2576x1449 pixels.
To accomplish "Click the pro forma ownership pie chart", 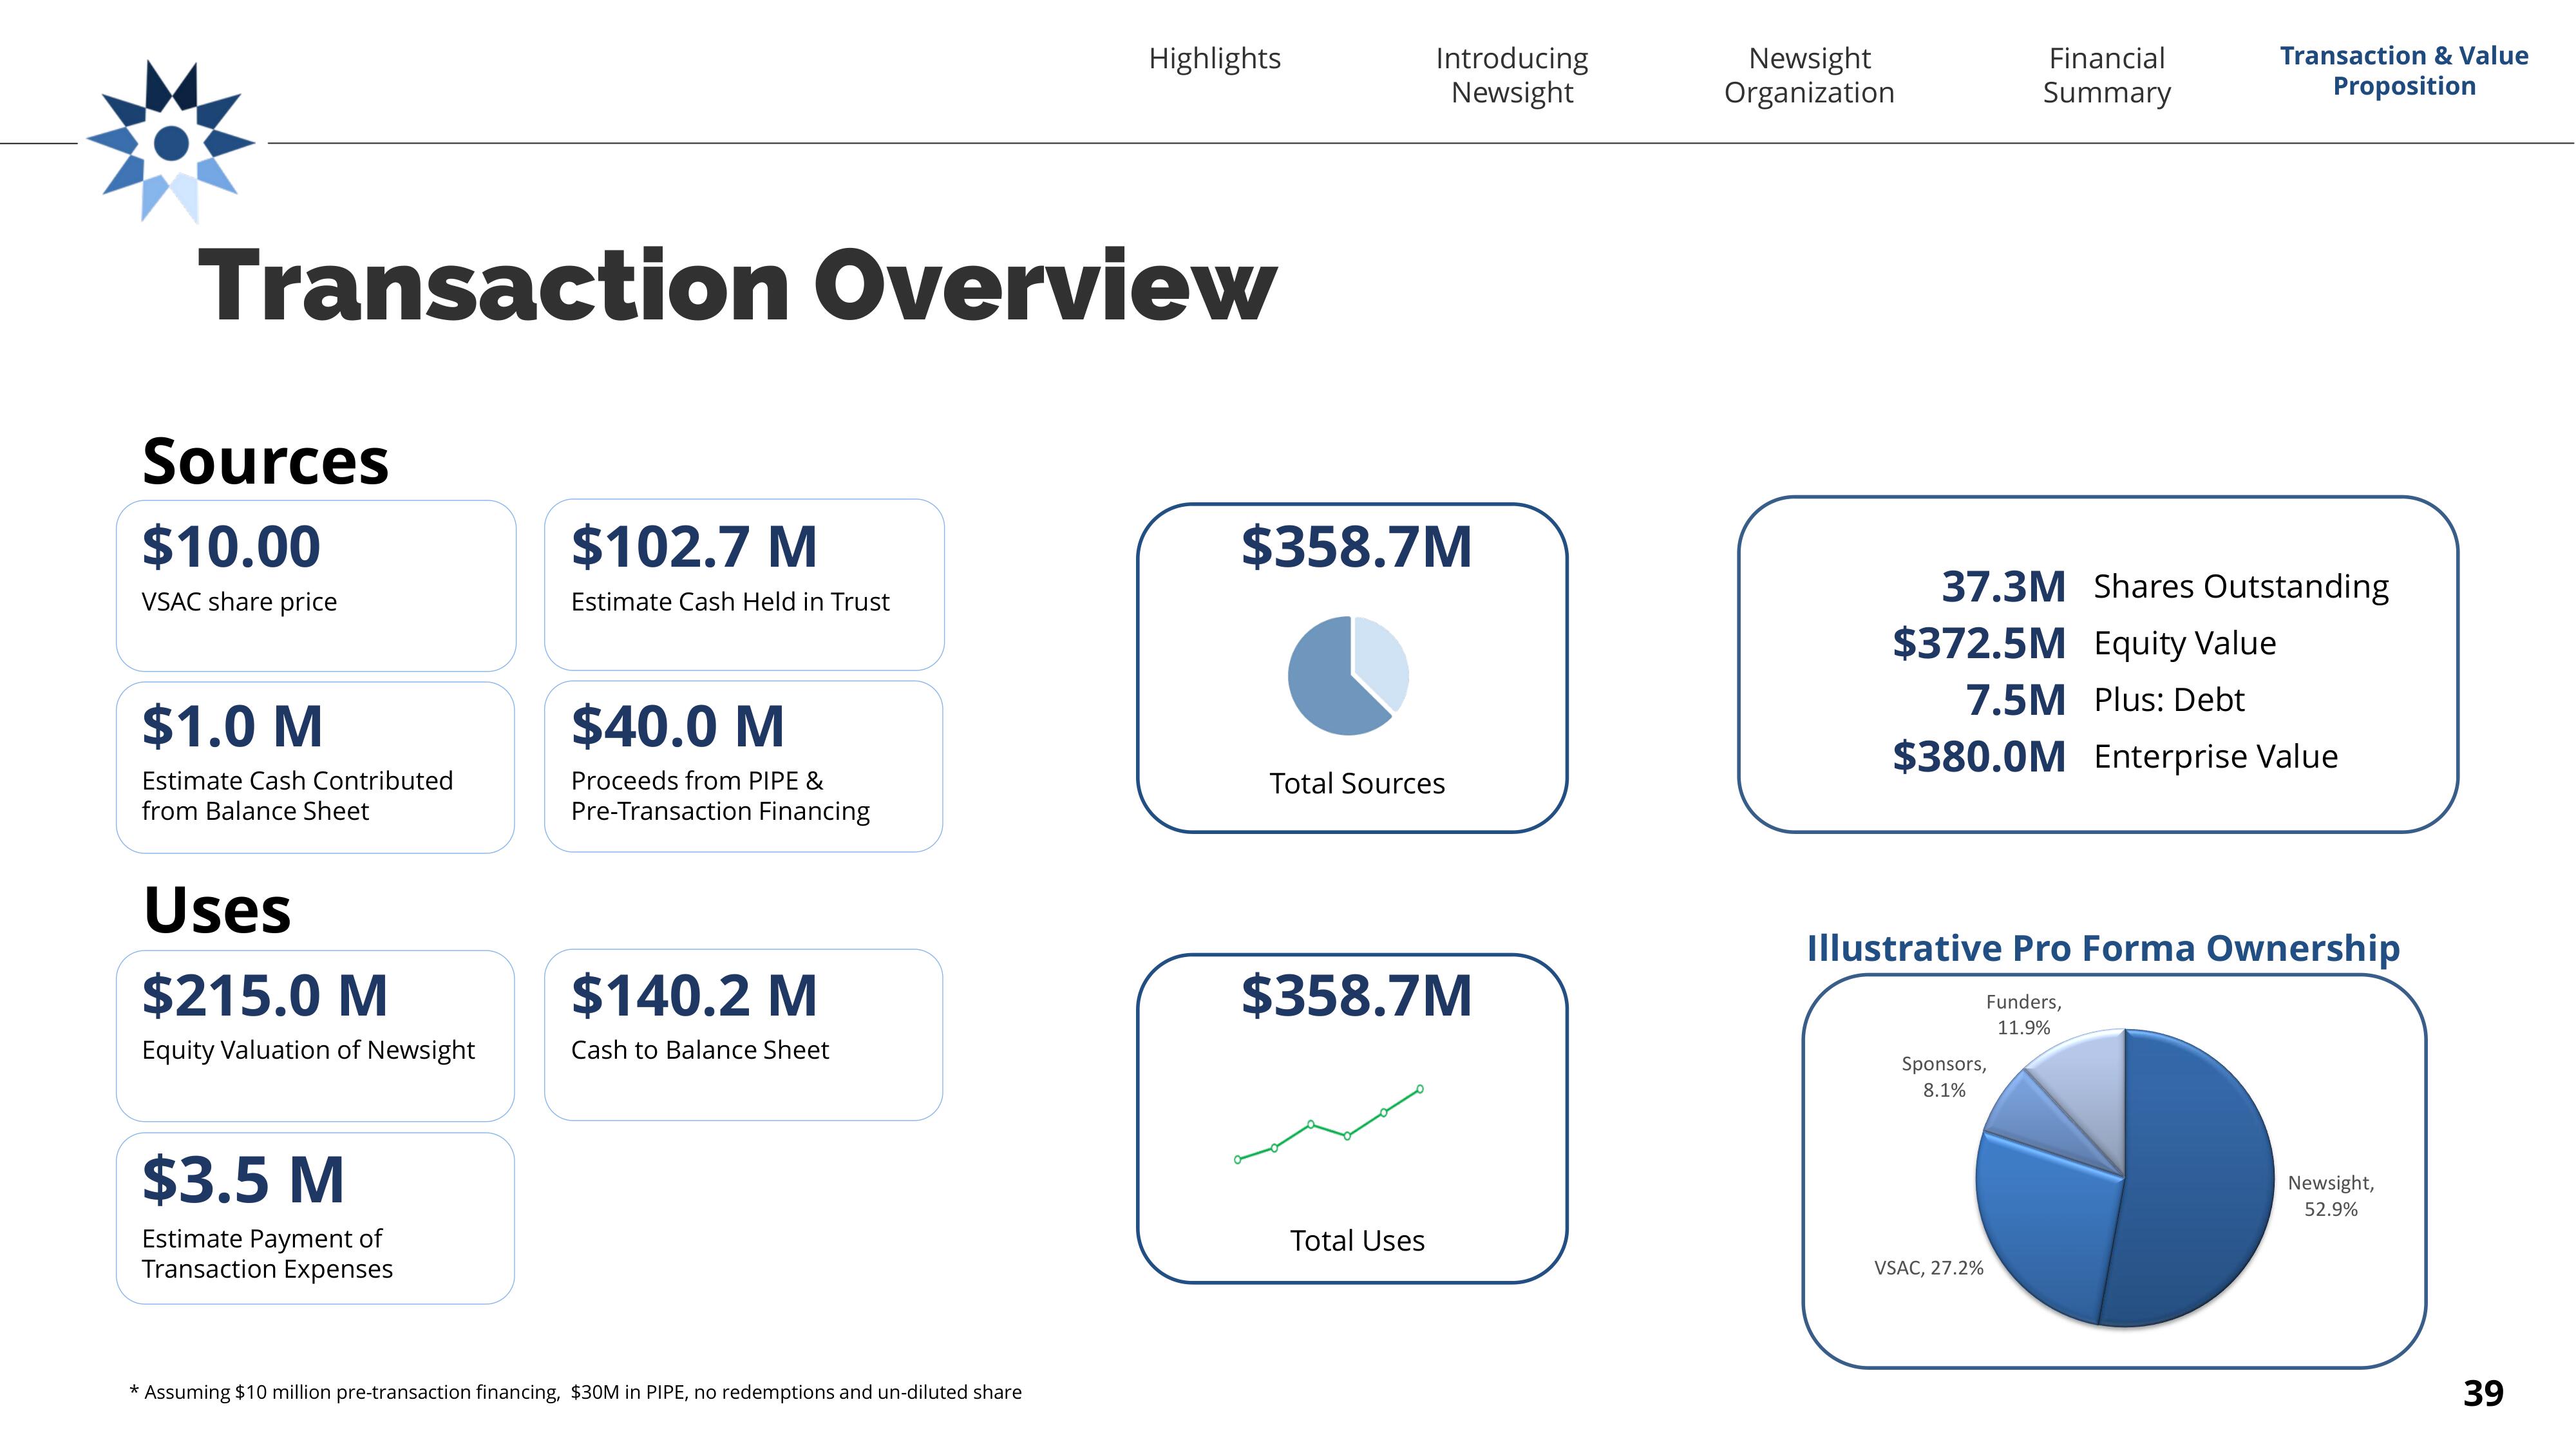I will 2124,1178.
